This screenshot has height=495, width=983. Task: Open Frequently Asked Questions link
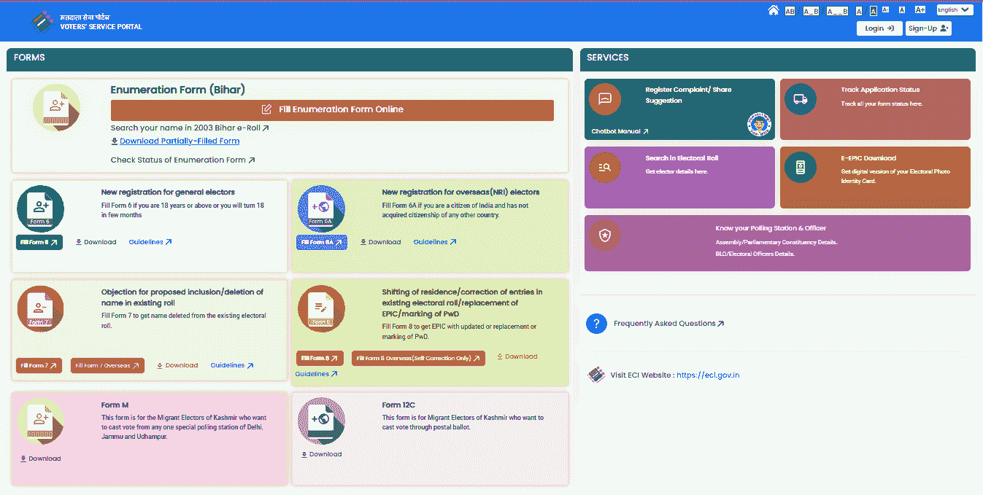click(x=669, y=324)
